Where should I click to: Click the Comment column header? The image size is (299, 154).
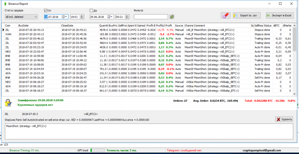pos(222,25)
